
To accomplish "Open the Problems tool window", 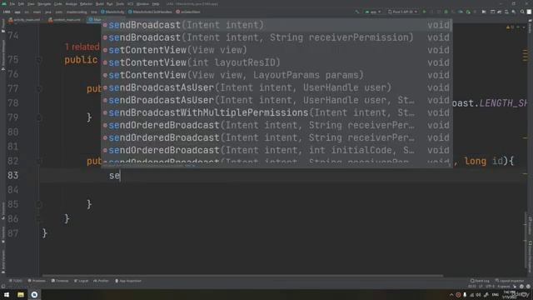I will coord(37,281).
